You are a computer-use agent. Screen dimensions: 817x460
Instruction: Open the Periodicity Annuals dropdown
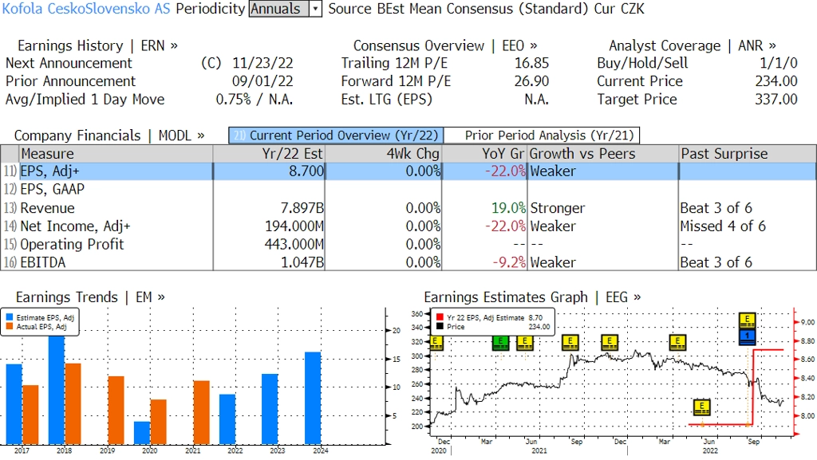point(285,9)
